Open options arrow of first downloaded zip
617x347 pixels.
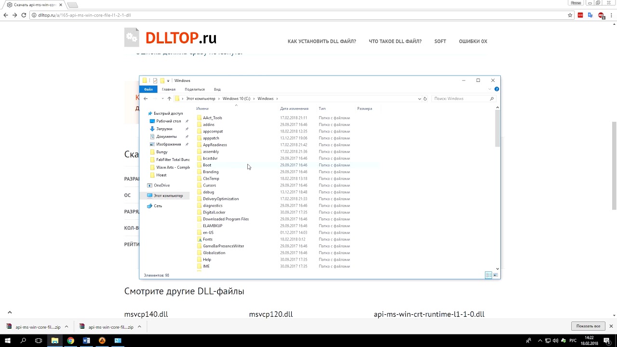pyautogui.click(x=67, y=326)
